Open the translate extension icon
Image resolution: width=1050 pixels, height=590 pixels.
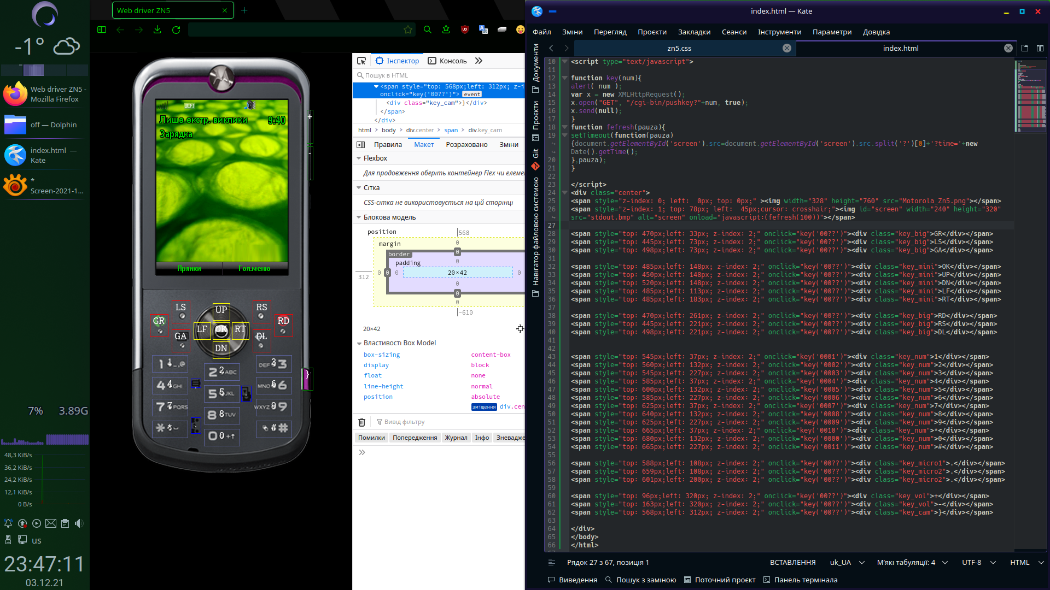click(x=483, y=30)
